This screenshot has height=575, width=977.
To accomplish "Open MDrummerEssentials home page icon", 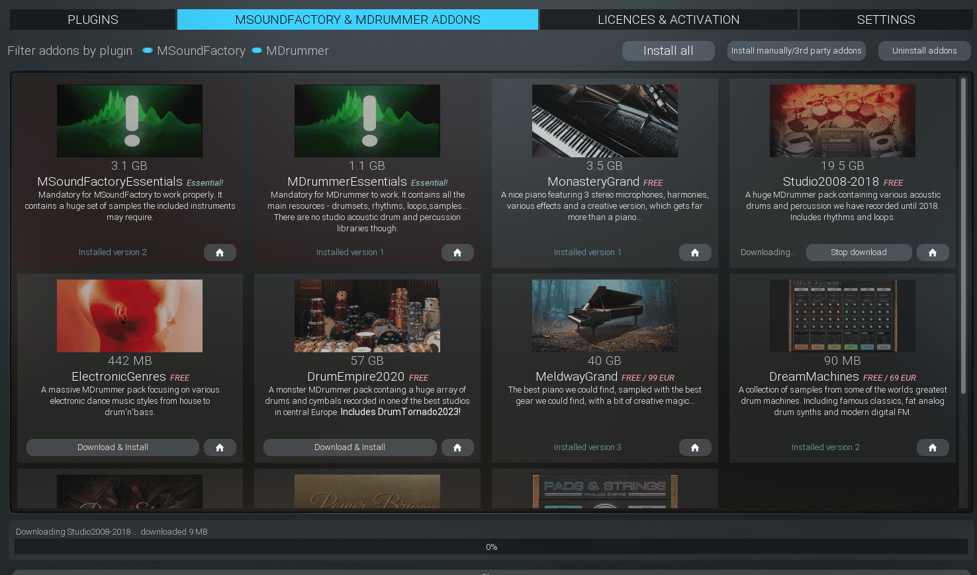I will click(457, 252).
